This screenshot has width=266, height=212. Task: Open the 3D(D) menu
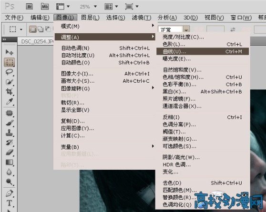pyautogui.click(x=191, y=18)
